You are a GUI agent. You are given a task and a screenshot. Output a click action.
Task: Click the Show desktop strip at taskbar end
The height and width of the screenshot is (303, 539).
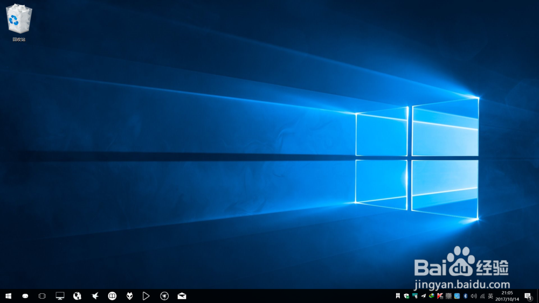point(537,296)
